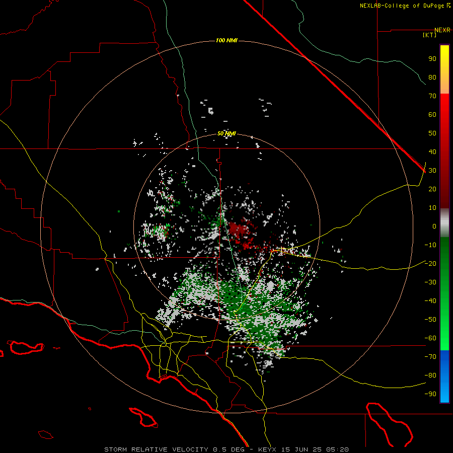Click the 50 value on the velocity scale
Screen dimensions: 453x453
[432, 133]
